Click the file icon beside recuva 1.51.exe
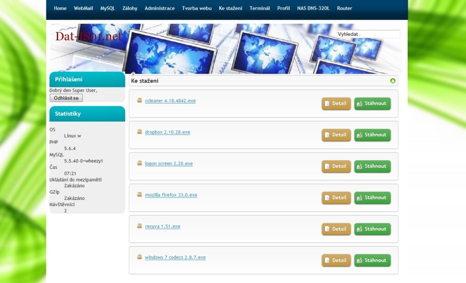The width and height of the screenshot is (466, 283). coord(140,226)
